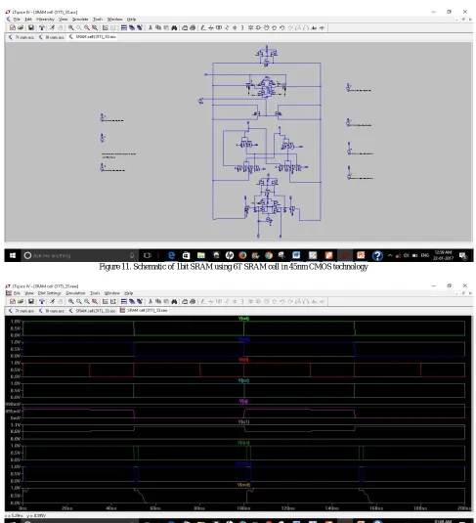Click 100ns label on waveform time axis
The height and width of the screenshot is (523, 476).
point(243,508)
